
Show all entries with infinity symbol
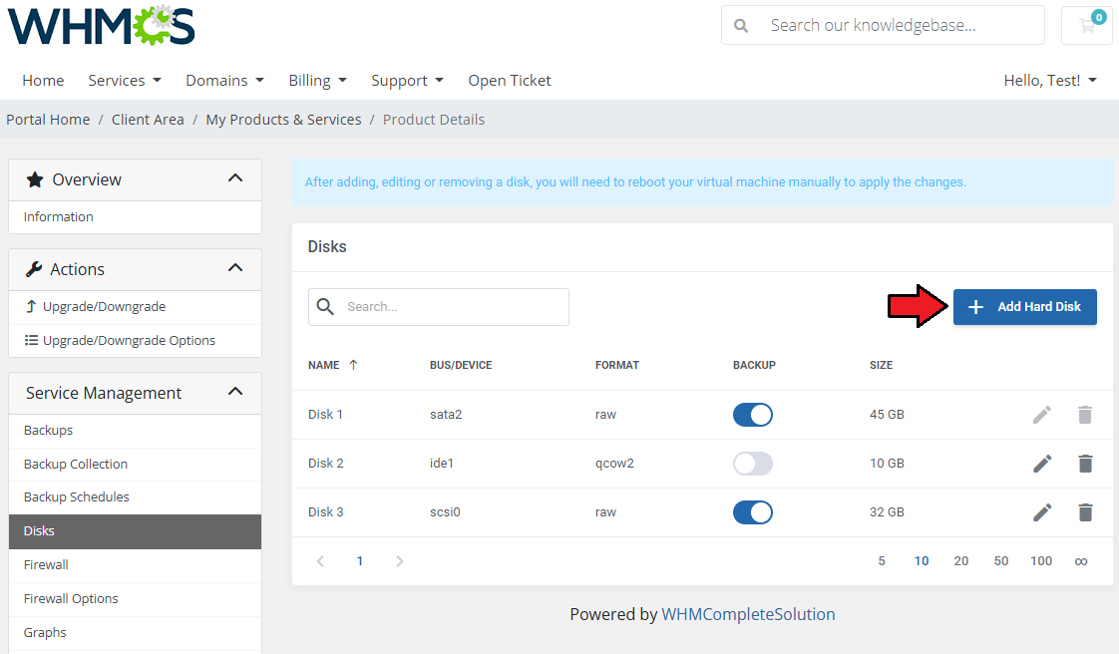(1081, 561)
